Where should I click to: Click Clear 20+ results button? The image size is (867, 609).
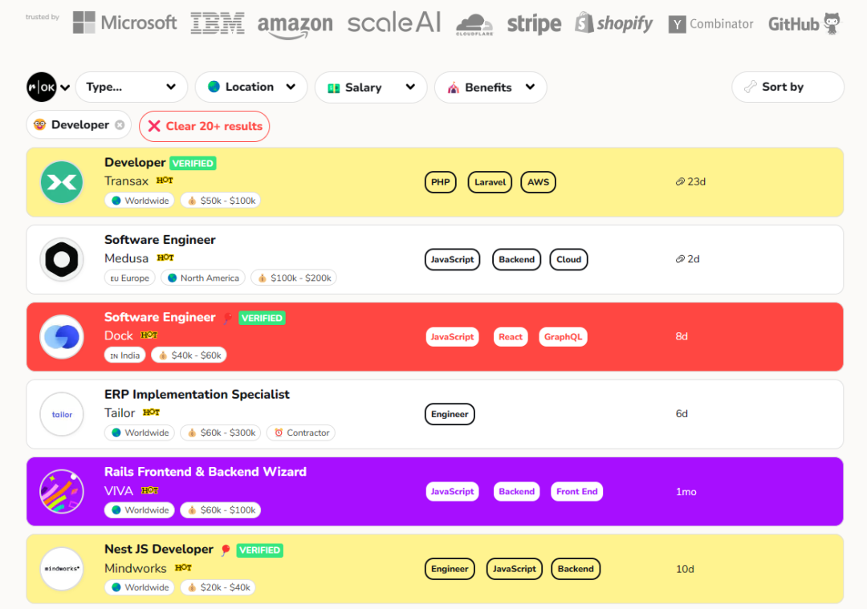click(x=205, y=126)
